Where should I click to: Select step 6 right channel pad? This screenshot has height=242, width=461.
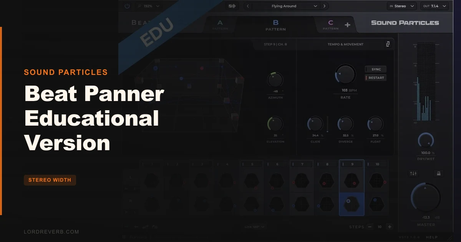[277, 204]
